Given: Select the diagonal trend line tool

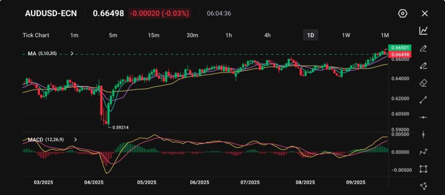Looking at the screenshot, I should (x=423, y=100).
